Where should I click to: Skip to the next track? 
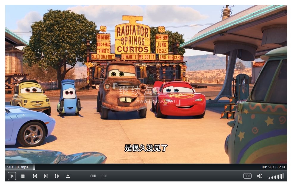pyautogui.click(x=46, y=176)
